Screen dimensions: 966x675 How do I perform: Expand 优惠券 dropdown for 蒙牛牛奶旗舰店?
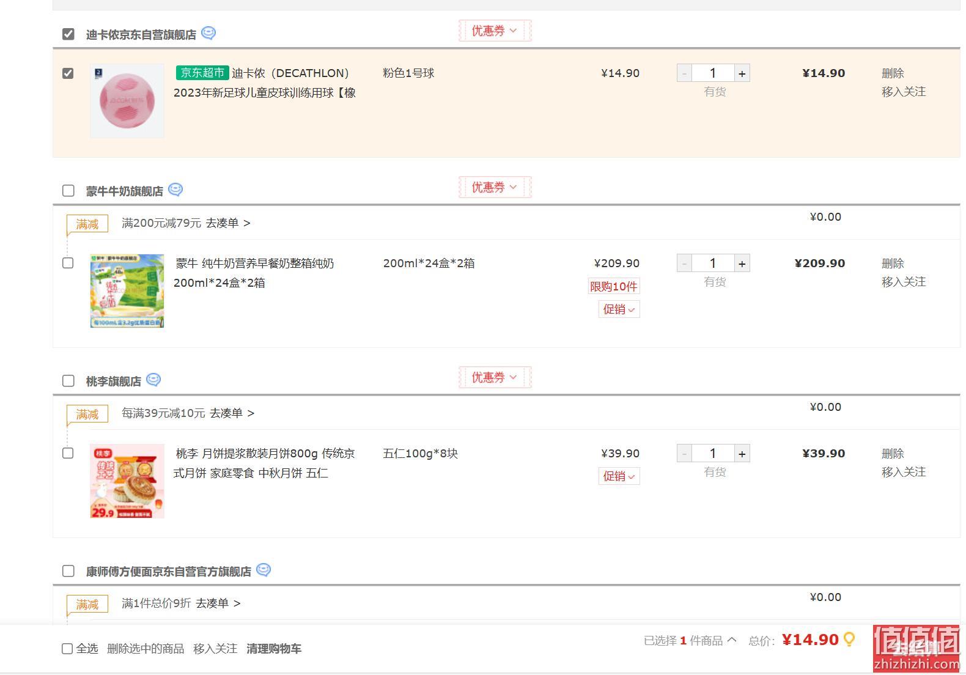[495, 187]
